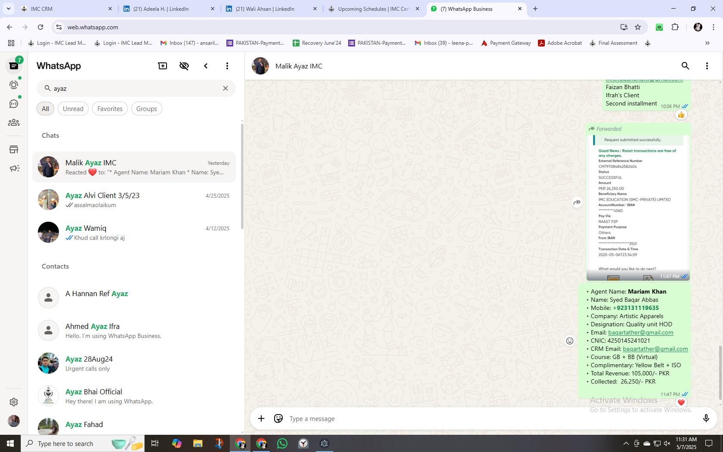React to Mariam Khan message with emoji icon
Image resolution: width=723 pixels, height=452 pixels.
point(569,341)
